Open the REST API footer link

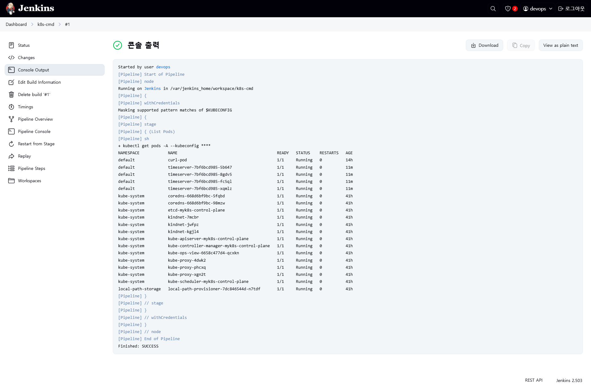tap(533, 380)
